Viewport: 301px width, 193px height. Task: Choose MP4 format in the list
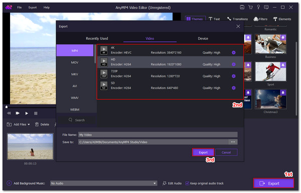[75, 51]
